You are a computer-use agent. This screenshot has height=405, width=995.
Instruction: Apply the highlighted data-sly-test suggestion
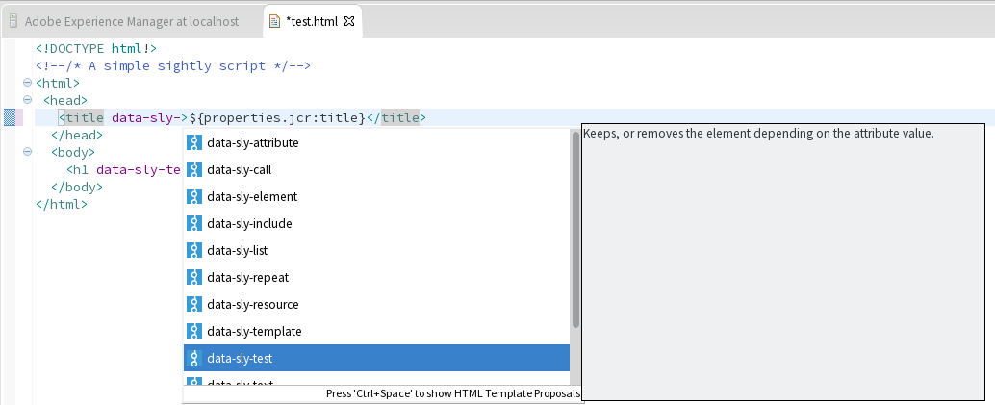(x=240, y=359)
